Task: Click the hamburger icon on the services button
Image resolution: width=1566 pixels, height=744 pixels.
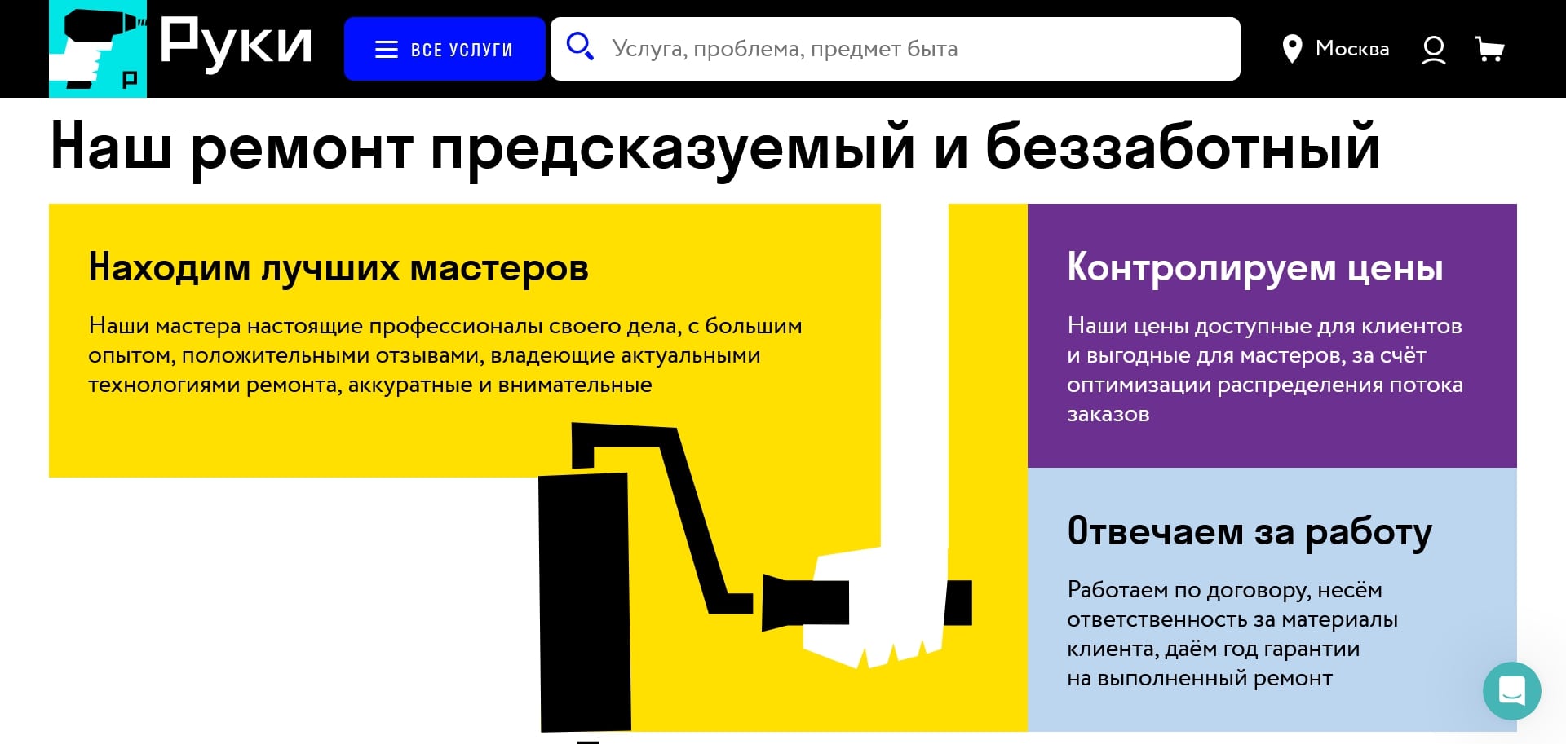Action: pos(384,49)
